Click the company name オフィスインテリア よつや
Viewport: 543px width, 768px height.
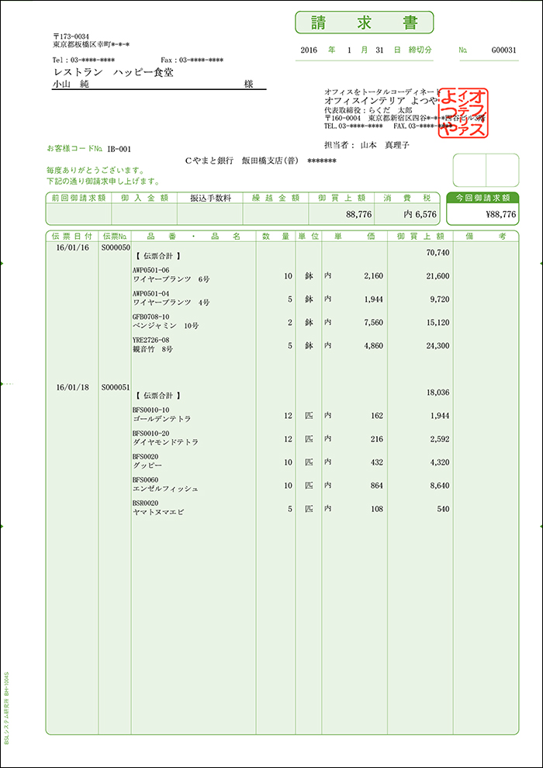(x=382, y=101)
